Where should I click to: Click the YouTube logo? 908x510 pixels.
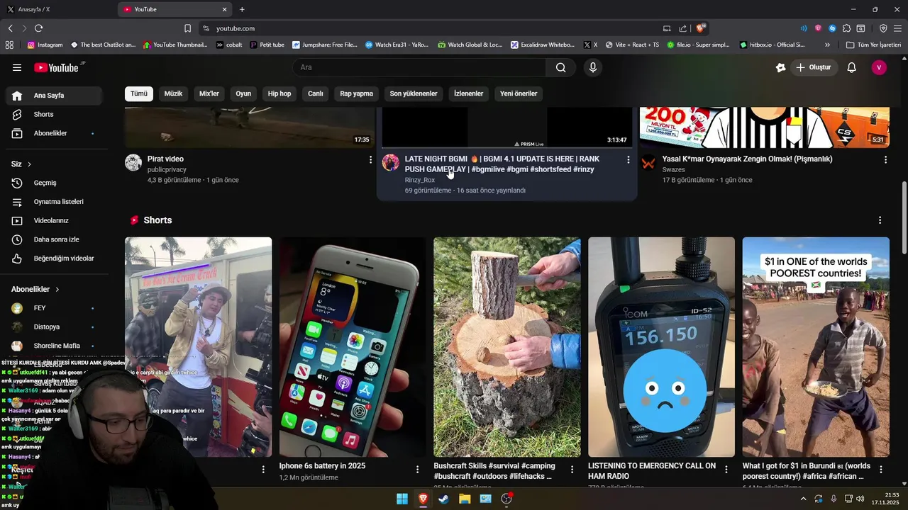[x=57, y=67]
